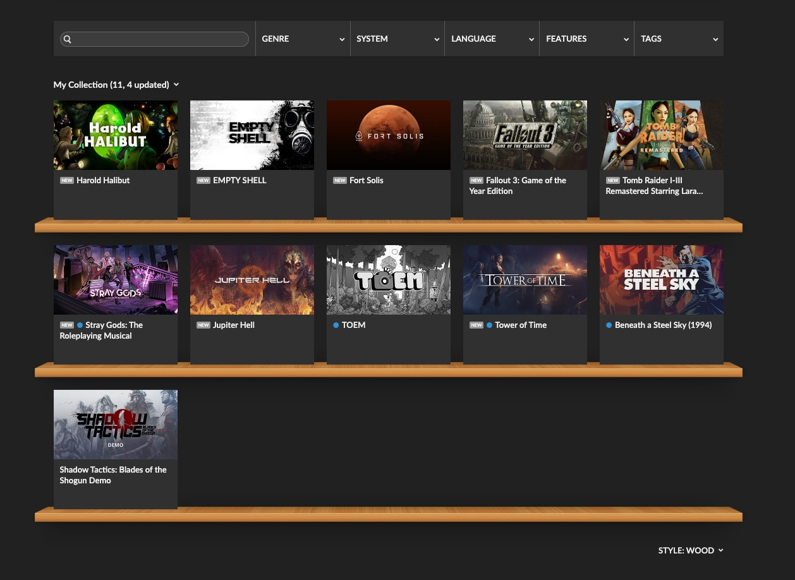Click Stray Gods: The Roleplaying Musical title

pyautogui.click(x=101, y=330)
